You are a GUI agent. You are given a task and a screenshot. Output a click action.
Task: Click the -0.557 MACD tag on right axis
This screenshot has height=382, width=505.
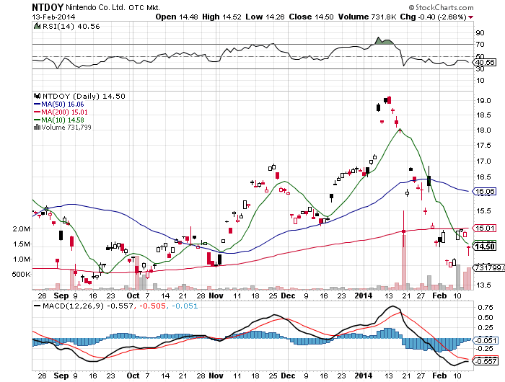pos(486,361)
